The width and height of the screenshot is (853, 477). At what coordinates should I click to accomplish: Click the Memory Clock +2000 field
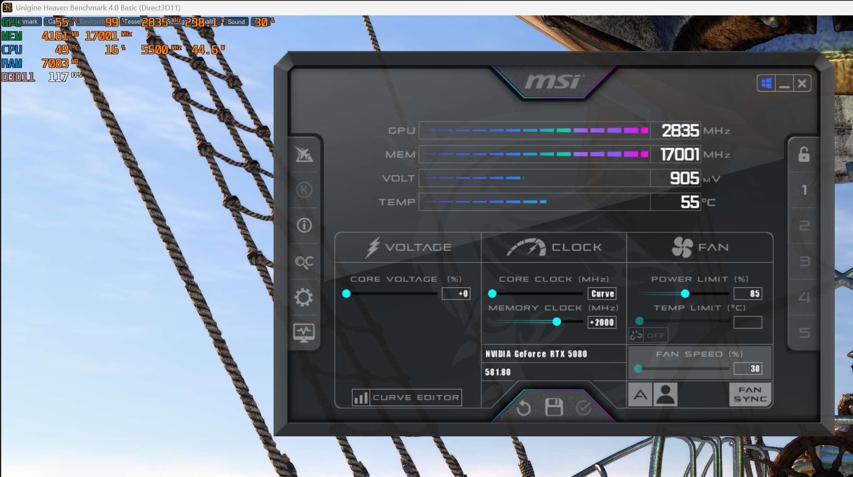point(602,322)
